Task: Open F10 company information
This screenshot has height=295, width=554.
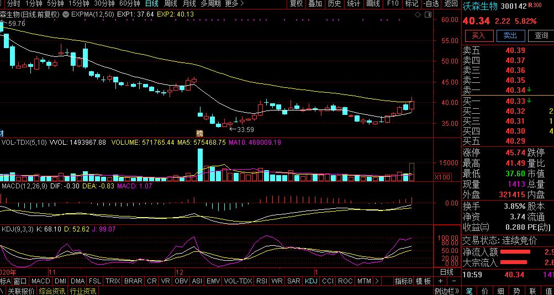Action: tap(393, 4)
